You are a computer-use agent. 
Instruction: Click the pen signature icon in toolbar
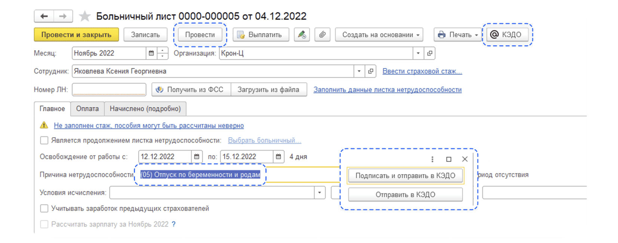(x=302, y=35)
